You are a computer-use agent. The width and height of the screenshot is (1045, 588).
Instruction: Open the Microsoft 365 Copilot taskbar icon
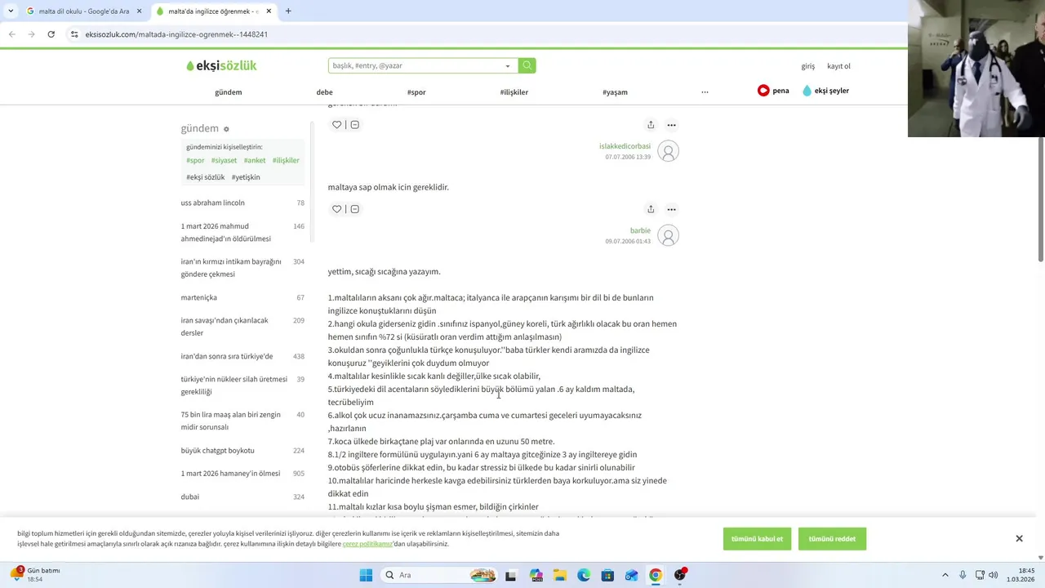pos(536,575)
